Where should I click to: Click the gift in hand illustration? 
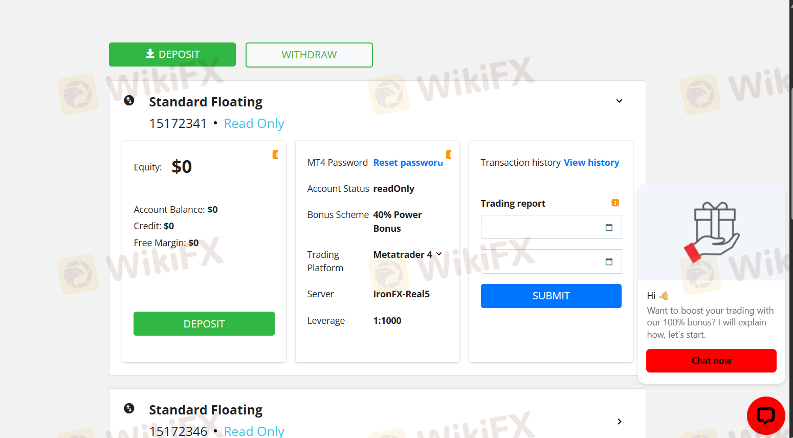712,232
